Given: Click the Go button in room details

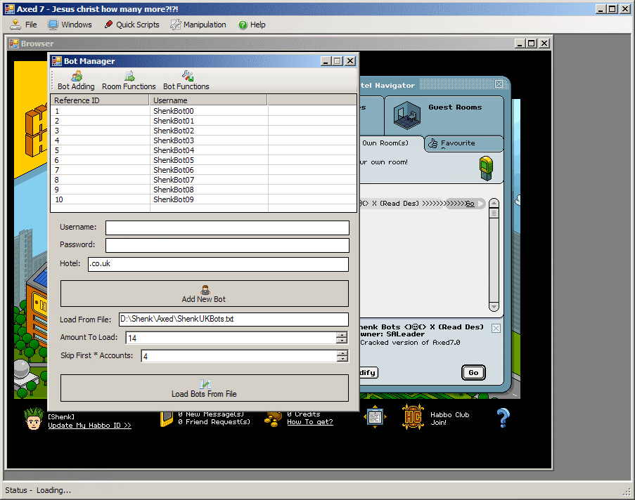Looking at the screenshot, I should point(473,373).
